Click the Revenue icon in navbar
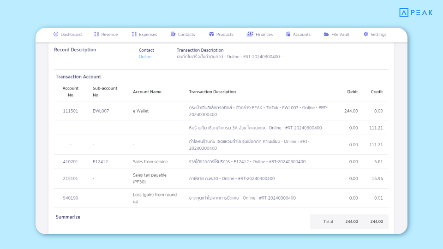The image size is (443, 249). click(x=96, y=34)
